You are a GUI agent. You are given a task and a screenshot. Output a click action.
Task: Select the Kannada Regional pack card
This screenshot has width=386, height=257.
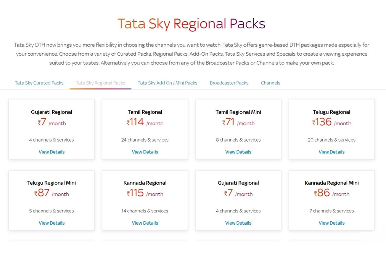coord(145,200)
